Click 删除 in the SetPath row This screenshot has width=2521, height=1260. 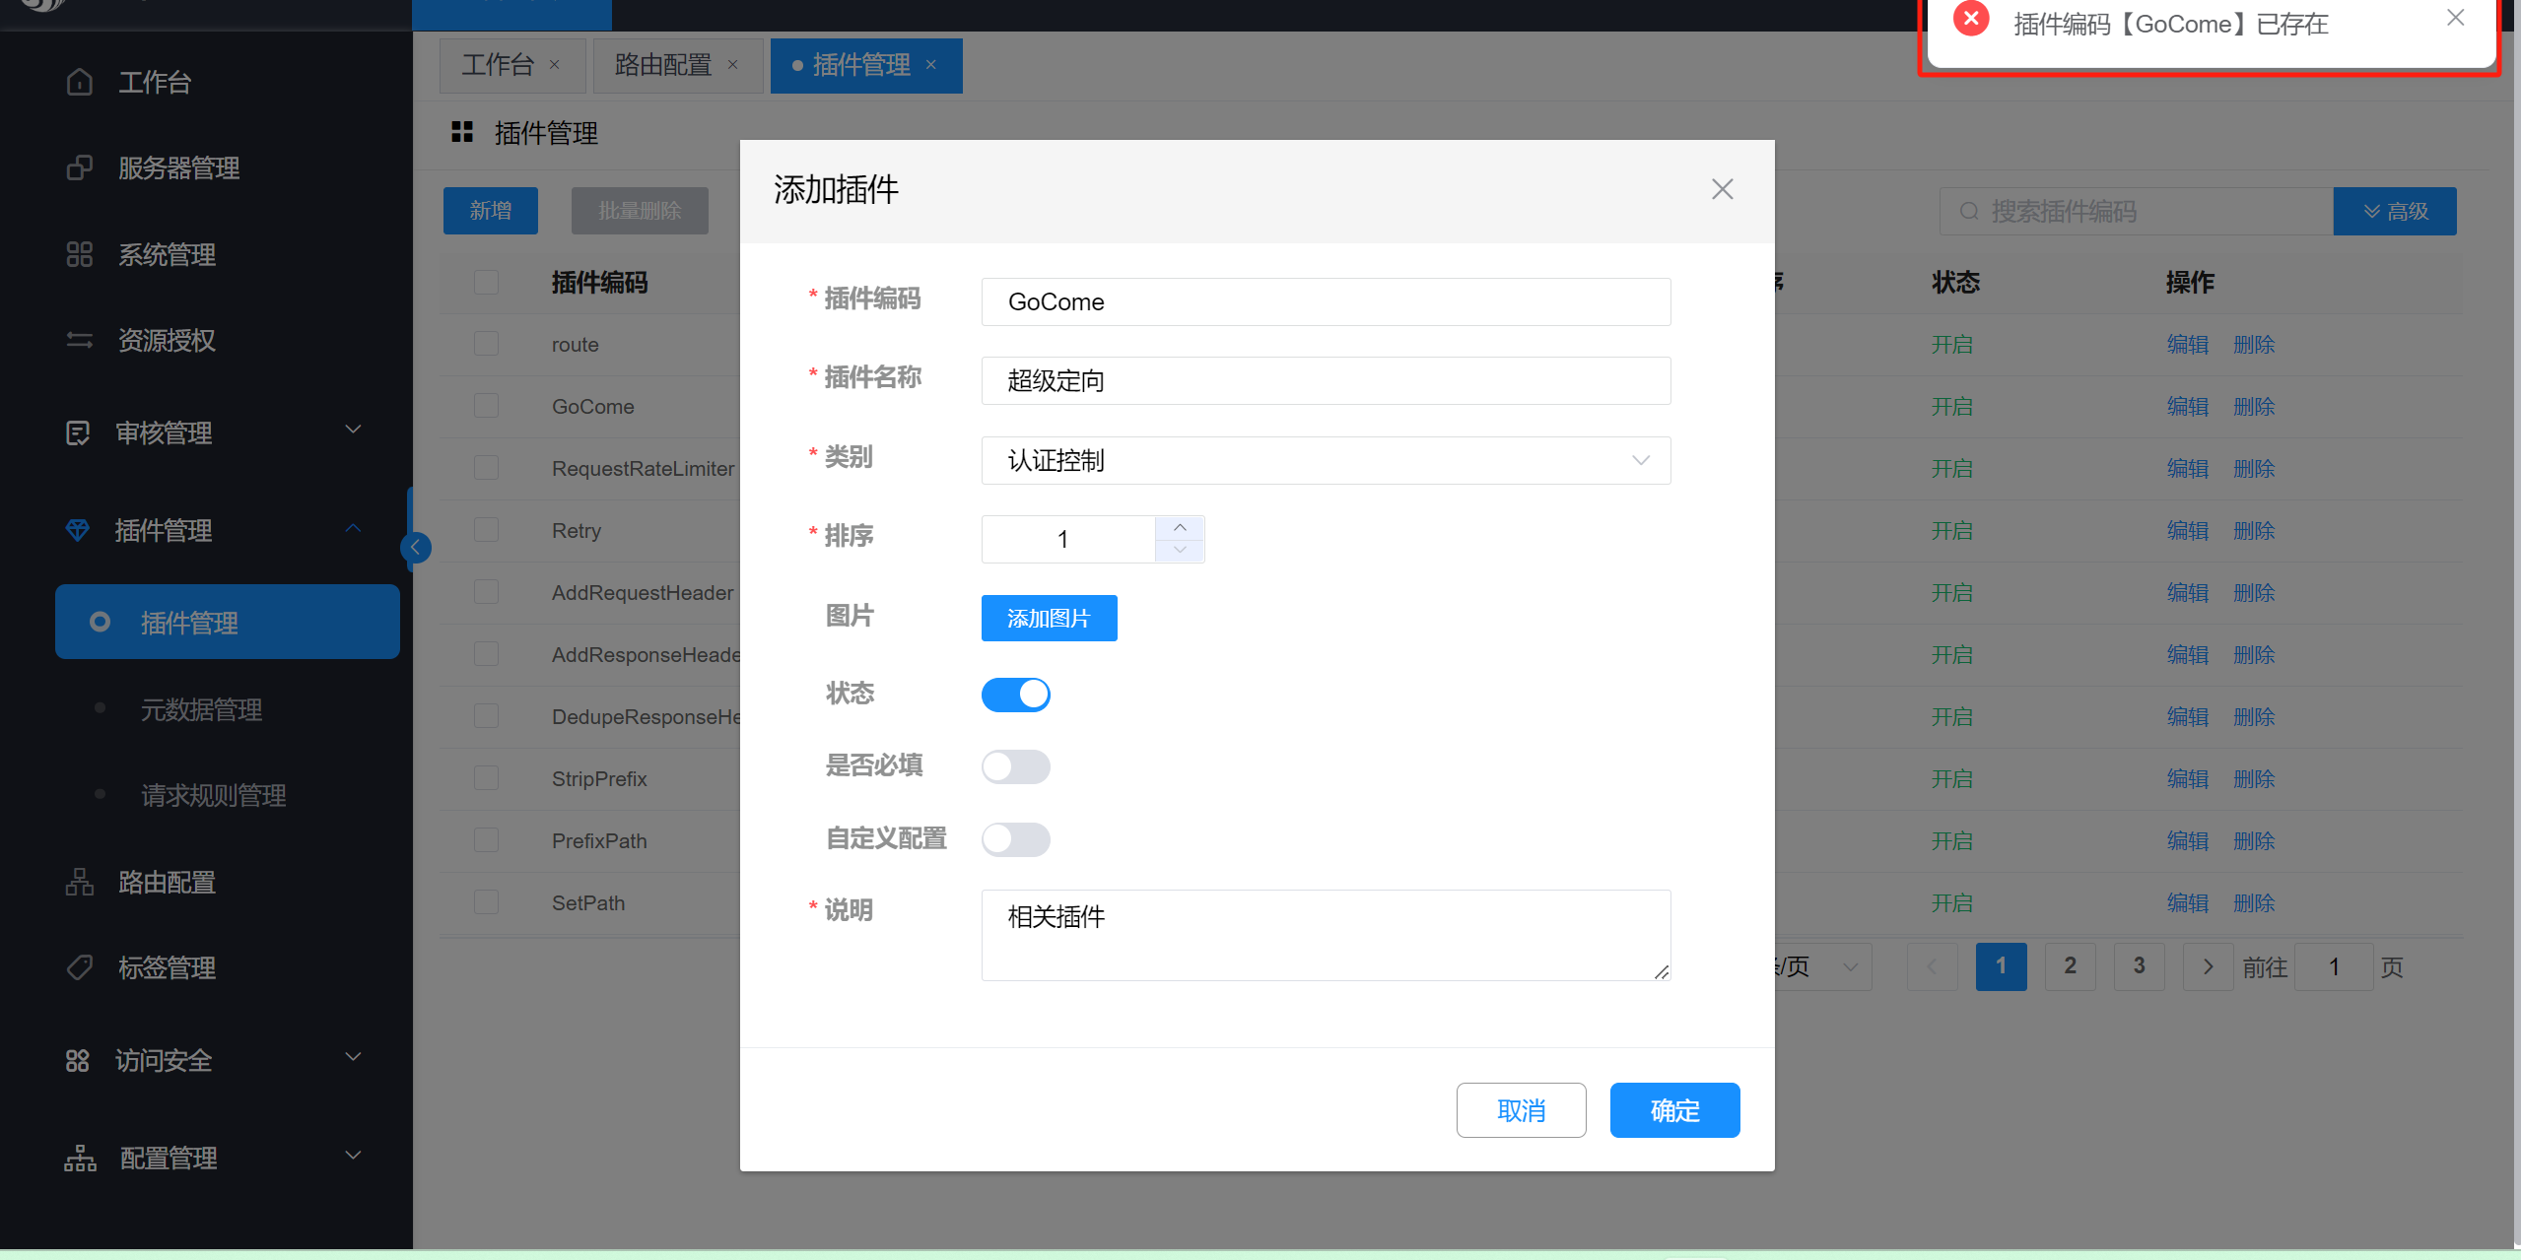[2254, 902]
